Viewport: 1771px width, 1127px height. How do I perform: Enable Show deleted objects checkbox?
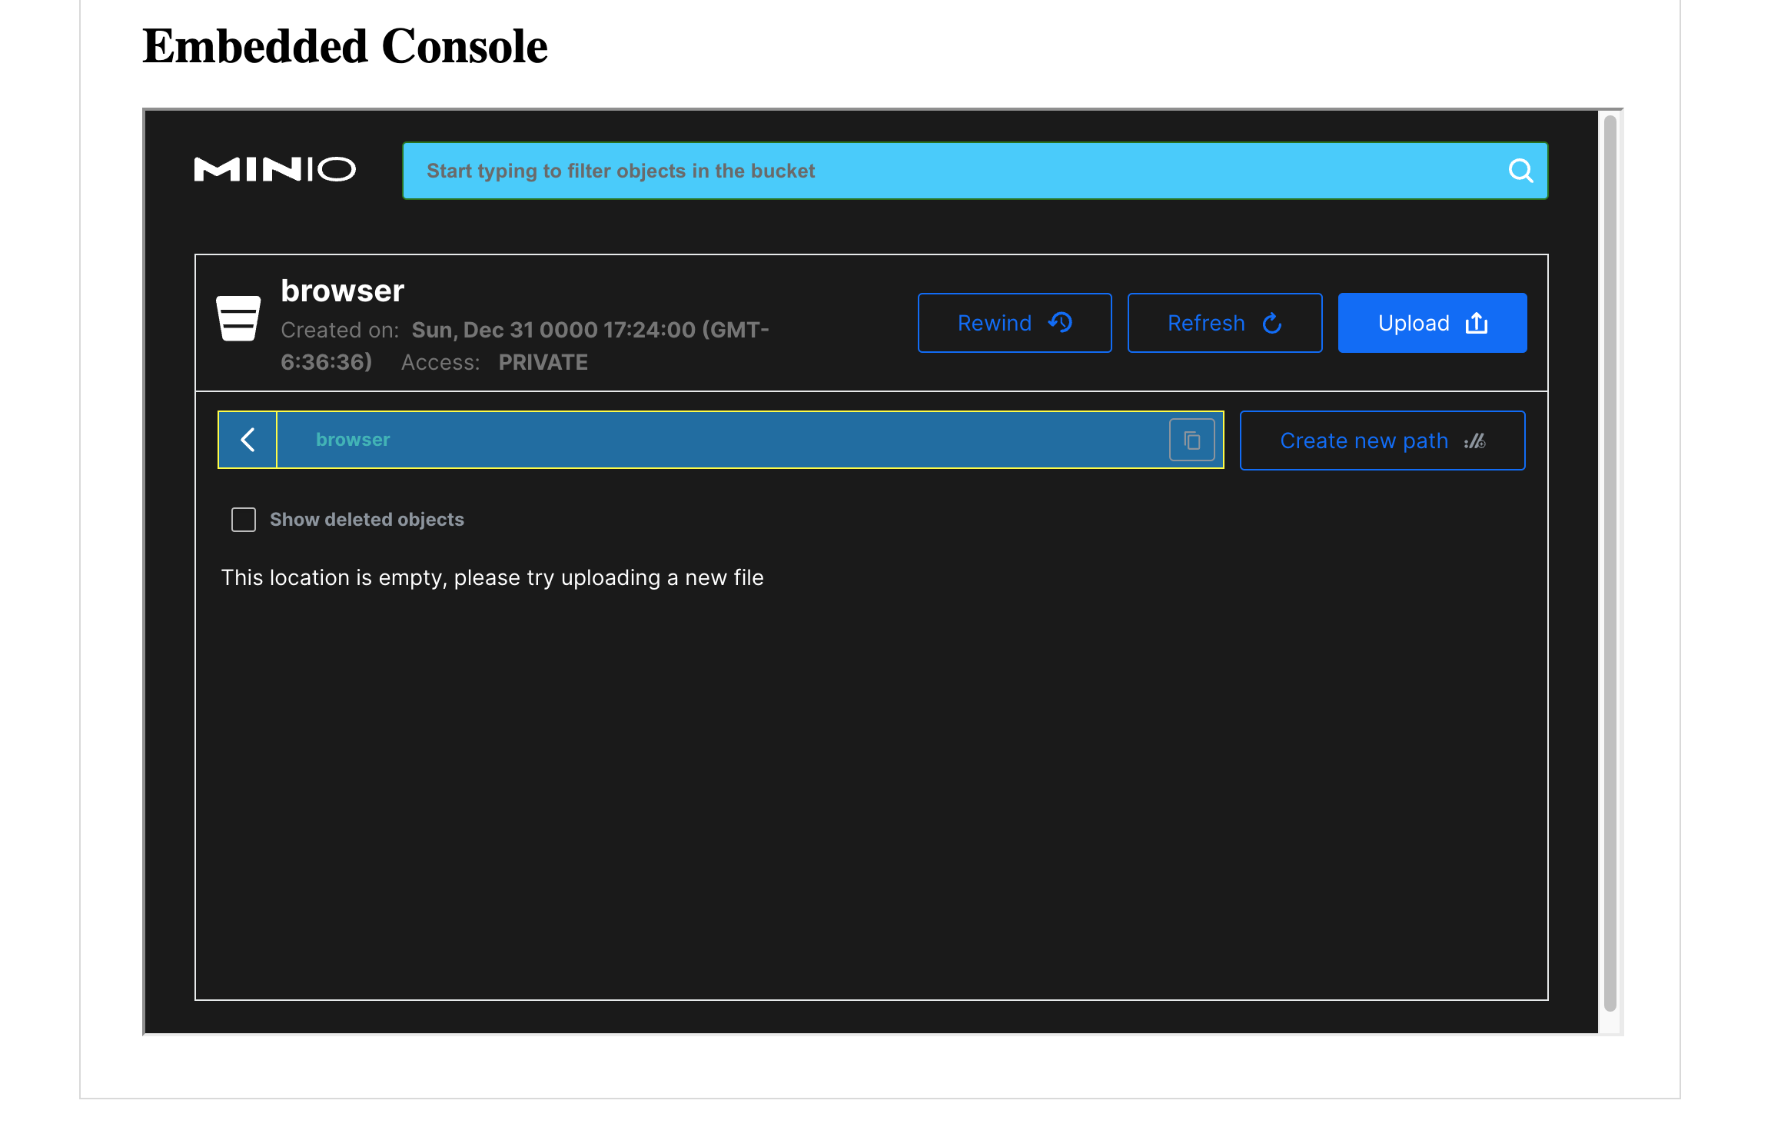click(x=244, y=520)
